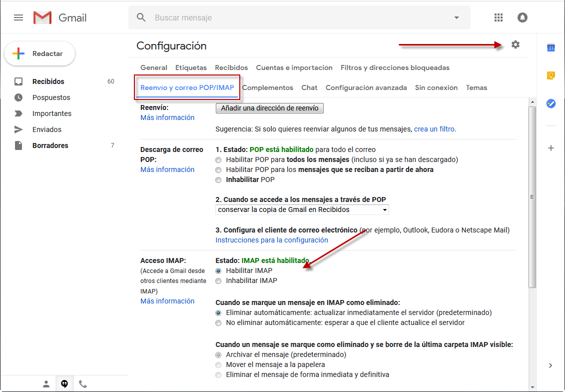
Task: Open Cuentas e importación tab
Action: pos(294,68)
